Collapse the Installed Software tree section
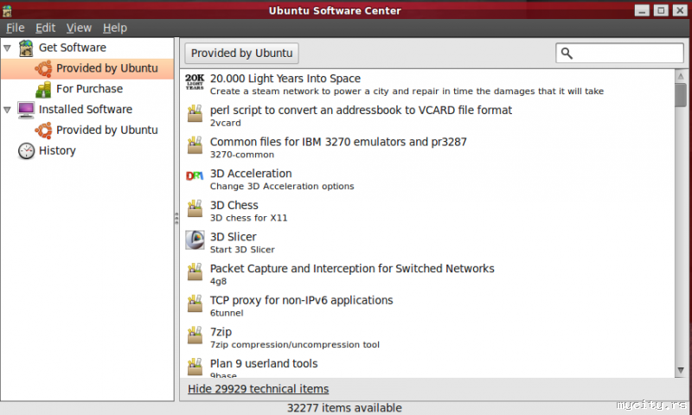692x415 pixels. (8, 110)
